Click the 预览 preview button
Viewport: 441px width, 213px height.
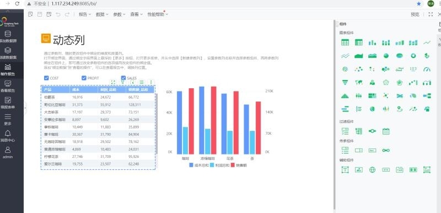coord(415,14)
